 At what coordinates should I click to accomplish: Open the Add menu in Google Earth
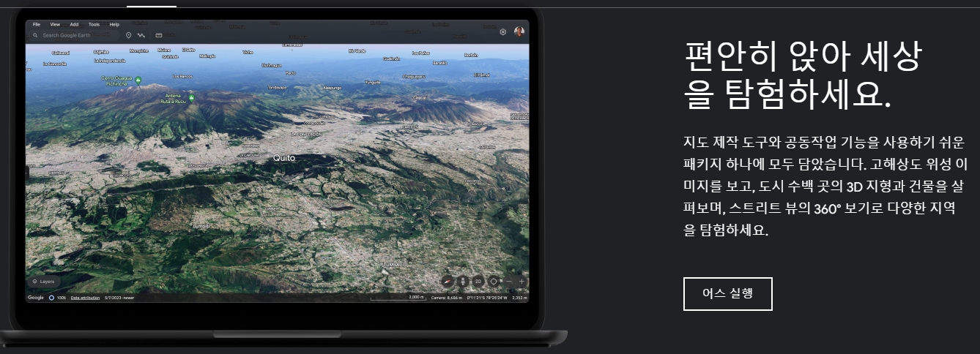[x=74, y=24]
